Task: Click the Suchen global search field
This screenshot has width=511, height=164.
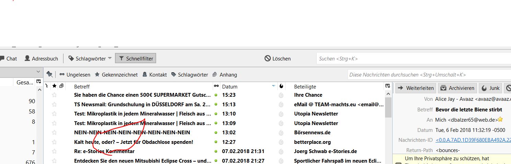Action: (412, 58)
